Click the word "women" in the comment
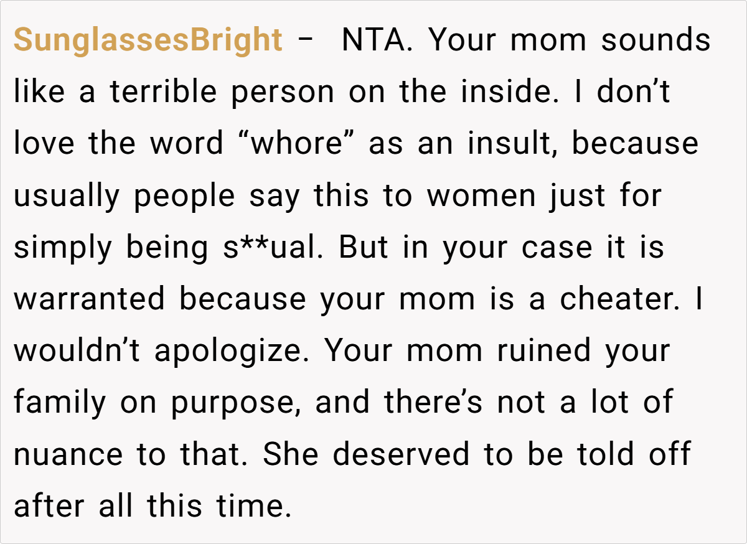747x544 pixels. click(481, 196)
